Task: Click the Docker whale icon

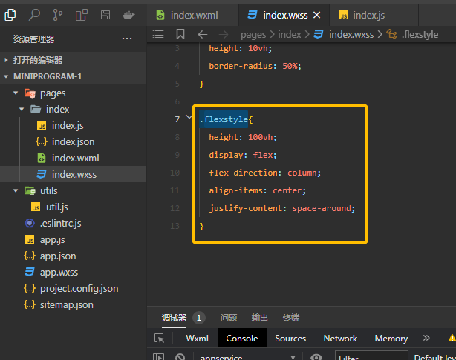Action: click(x=128, y=15)
